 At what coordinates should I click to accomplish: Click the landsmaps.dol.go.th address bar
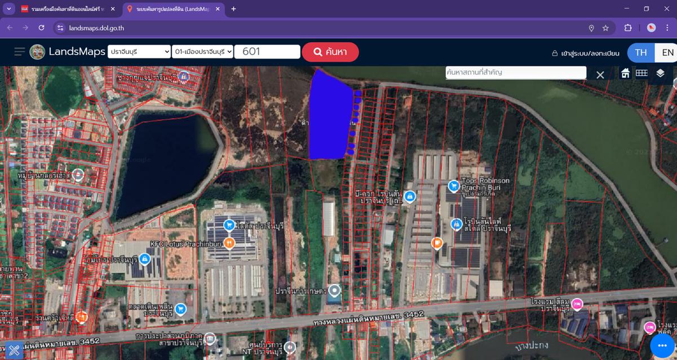coord(321,28)
